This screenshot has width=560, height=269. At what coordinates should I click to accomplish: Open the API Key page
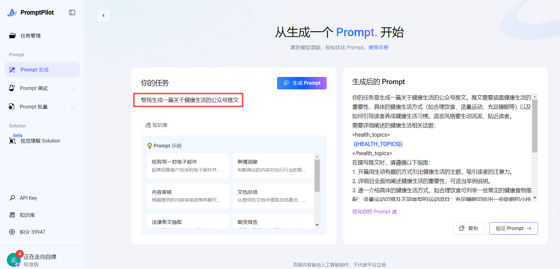[x=28, y=198]
